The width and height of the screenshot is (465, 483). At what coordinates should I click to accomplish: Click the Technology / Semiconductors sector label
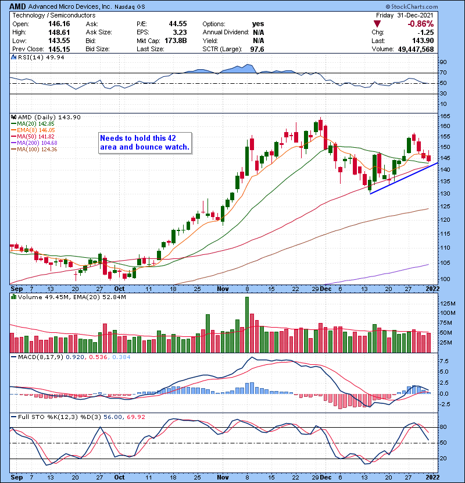click(x=54, y=15)
